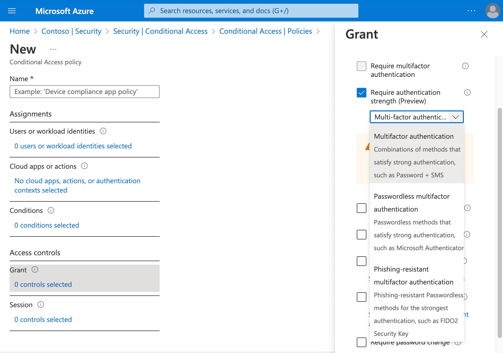This screenshot has width=503, height=353.
Task: Open the ellipsis beside New title
Action: (53, 49)
